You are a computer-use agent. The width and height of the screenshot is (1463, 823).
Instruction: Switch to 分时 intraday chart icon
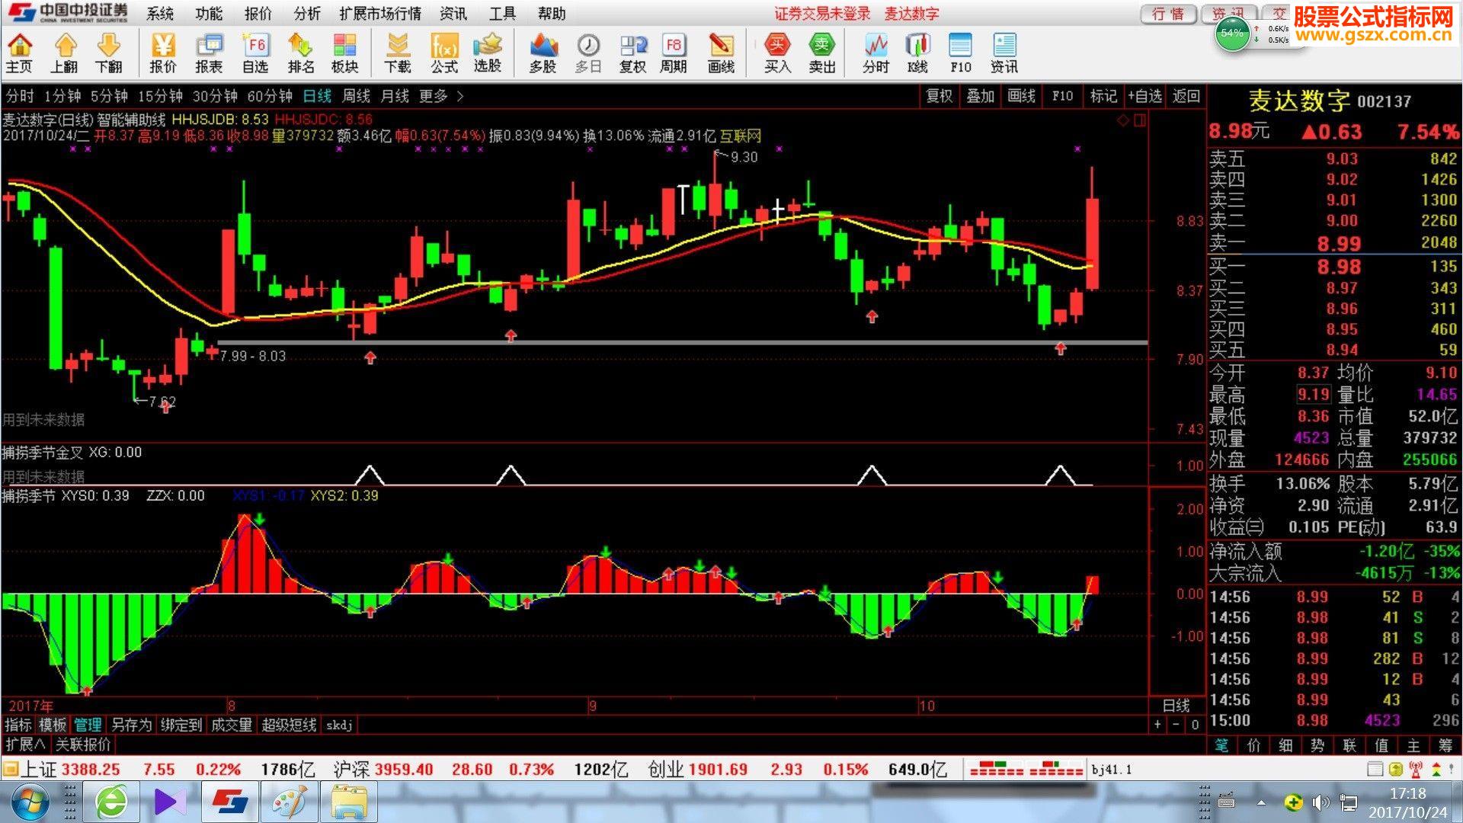pos(876,53)
